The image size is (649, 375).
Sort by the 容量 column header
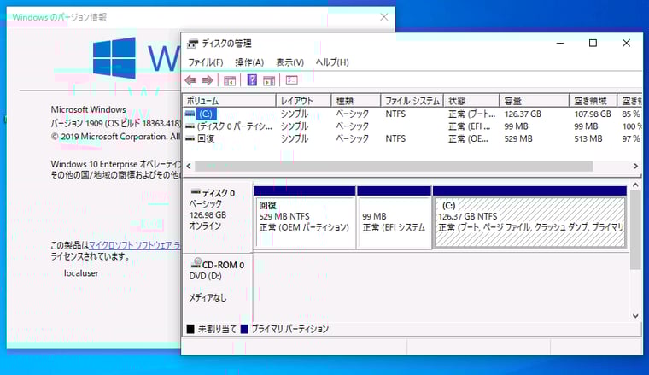coord(534,101)
